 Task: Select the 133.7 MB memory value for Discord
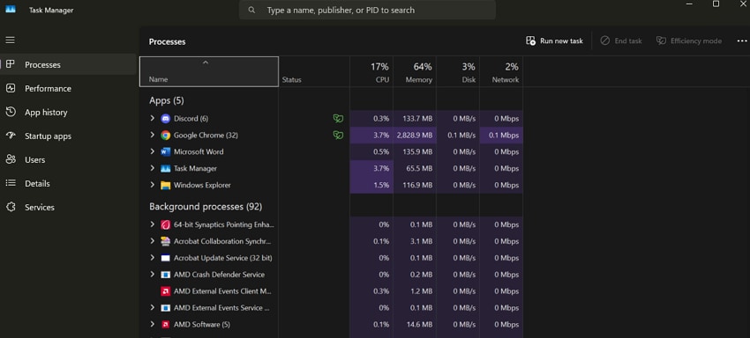pos(415,119)
